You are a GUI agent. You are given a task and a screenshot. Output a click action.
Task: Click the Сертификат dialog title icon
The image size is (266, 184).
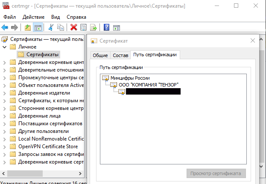click(x=94, y=41)
